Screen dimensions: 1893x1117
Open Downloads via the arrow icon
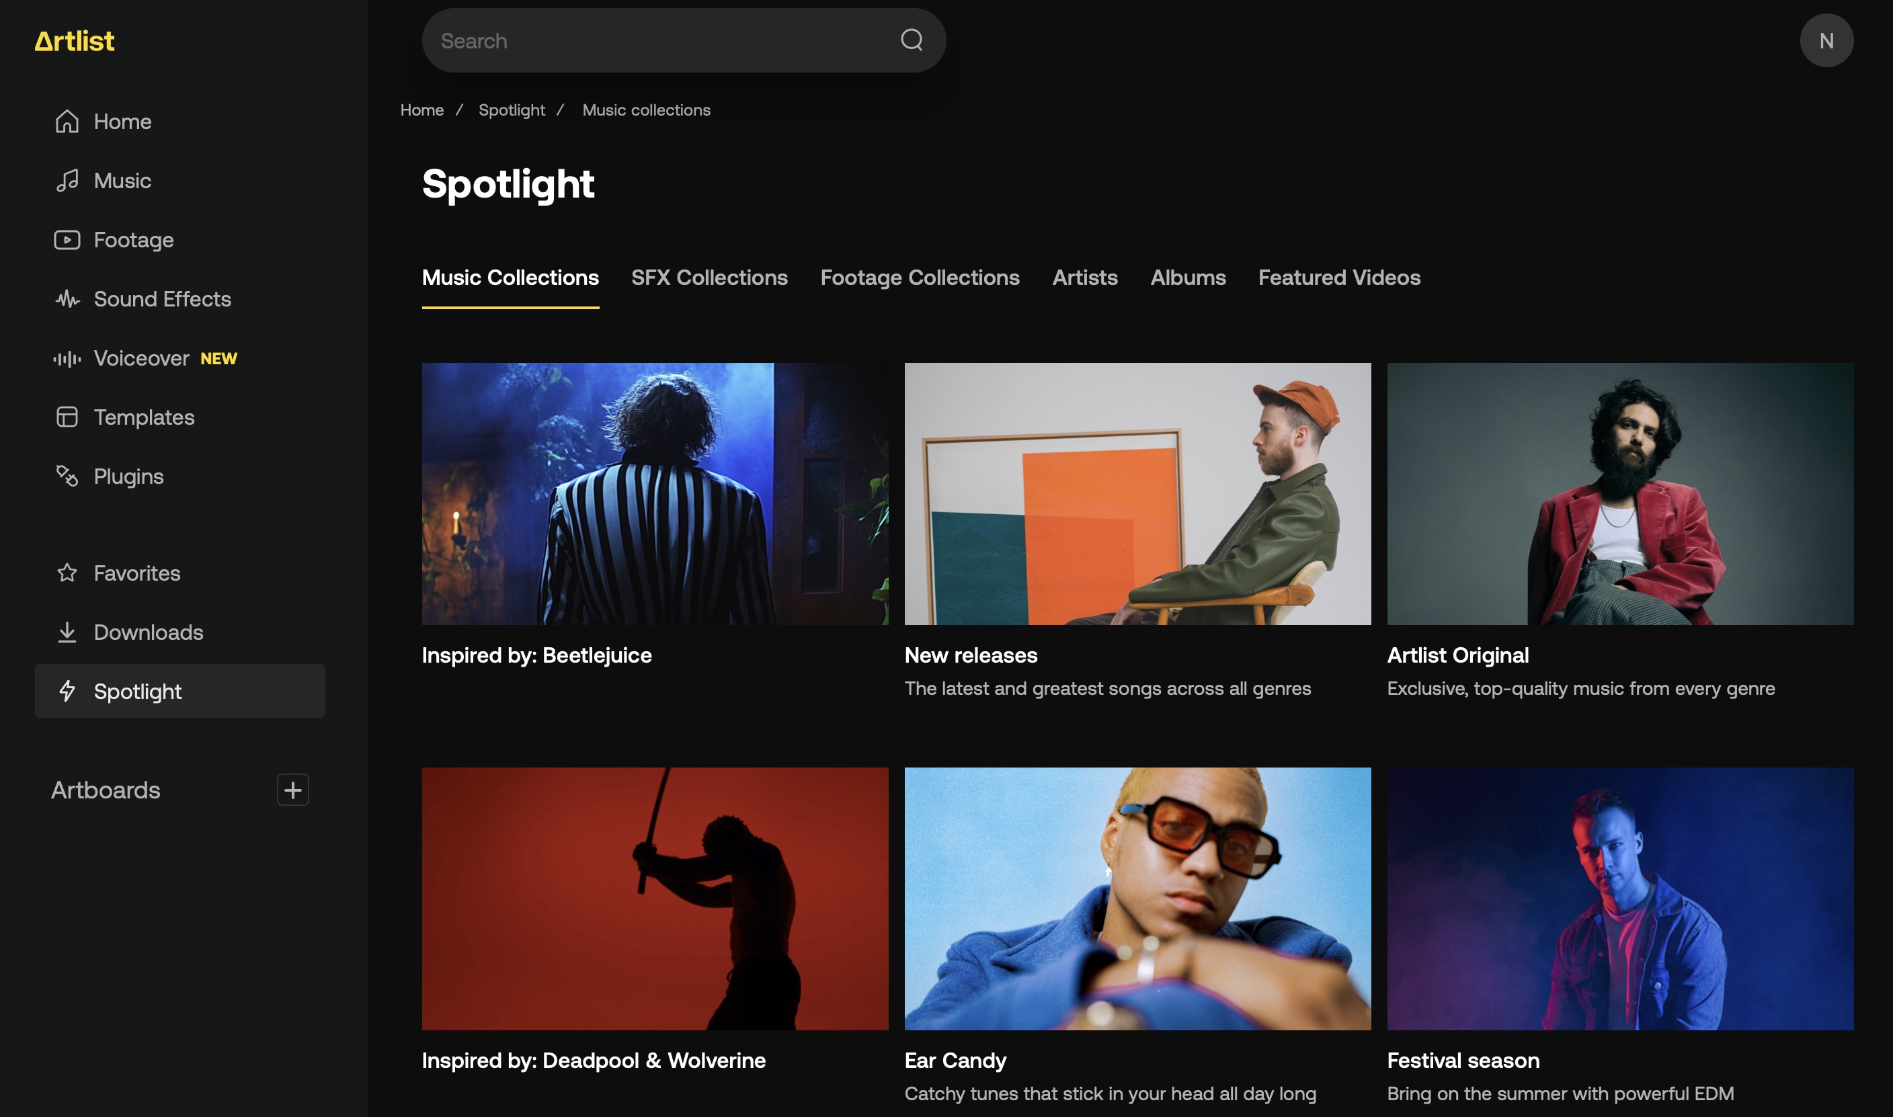[67, 632]
